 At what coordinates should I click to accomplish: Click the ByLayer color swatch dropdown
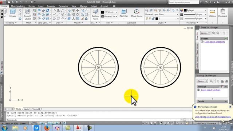(195, 10)
